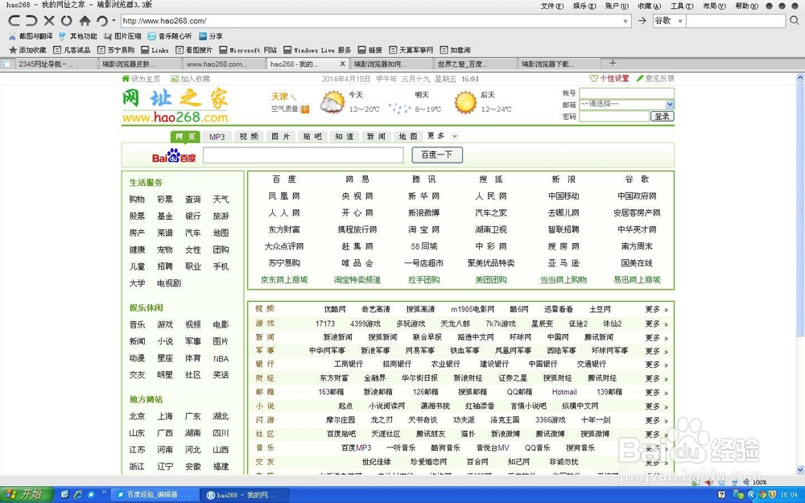Open the 其他功能 toolbar item
This screenshot has width=805, height=503.
[77, 36]
